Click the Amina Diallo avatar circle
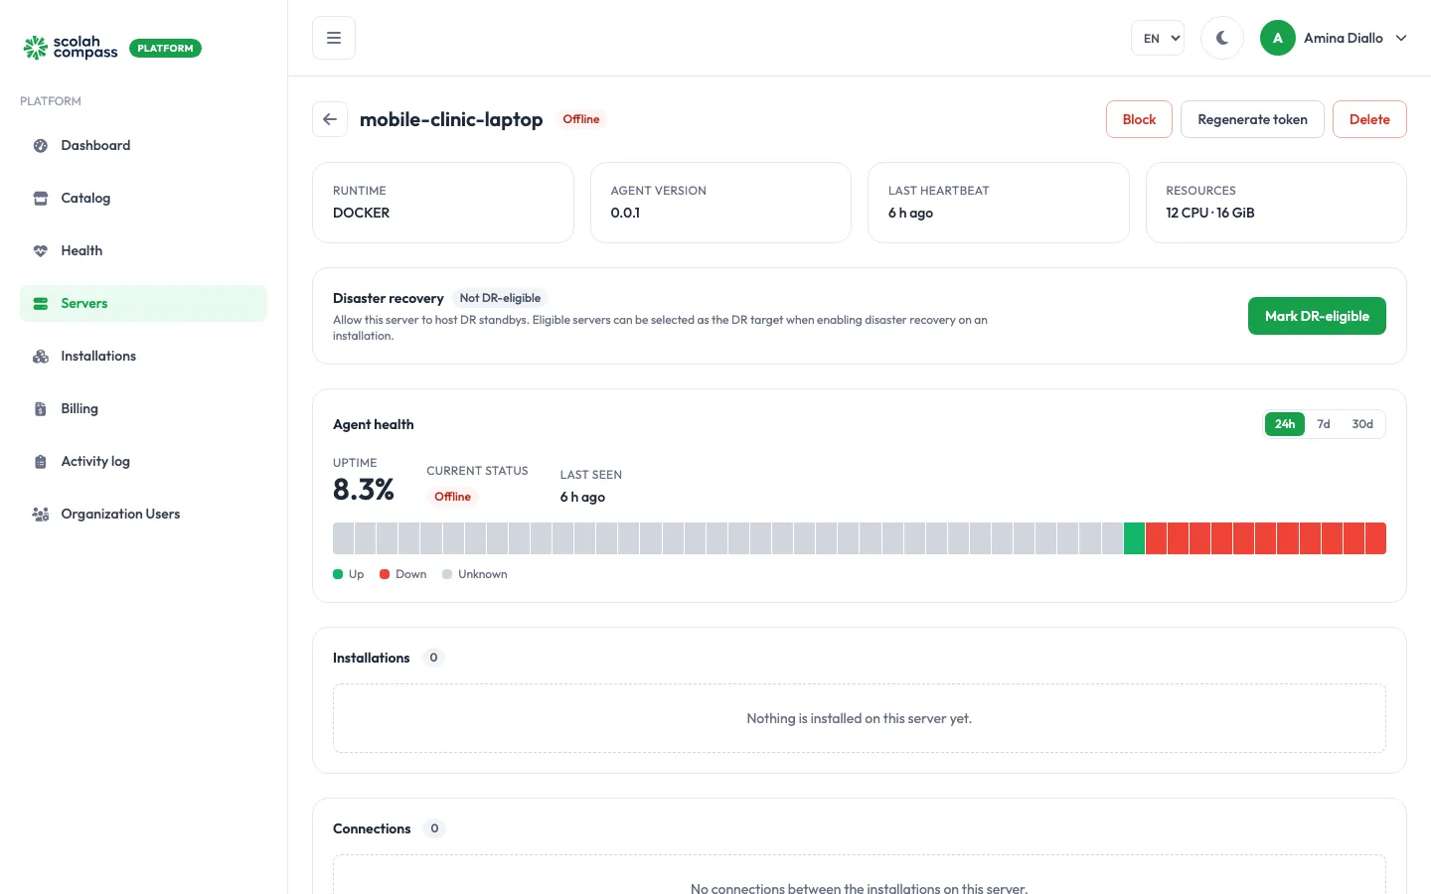 coord(1278,38)
